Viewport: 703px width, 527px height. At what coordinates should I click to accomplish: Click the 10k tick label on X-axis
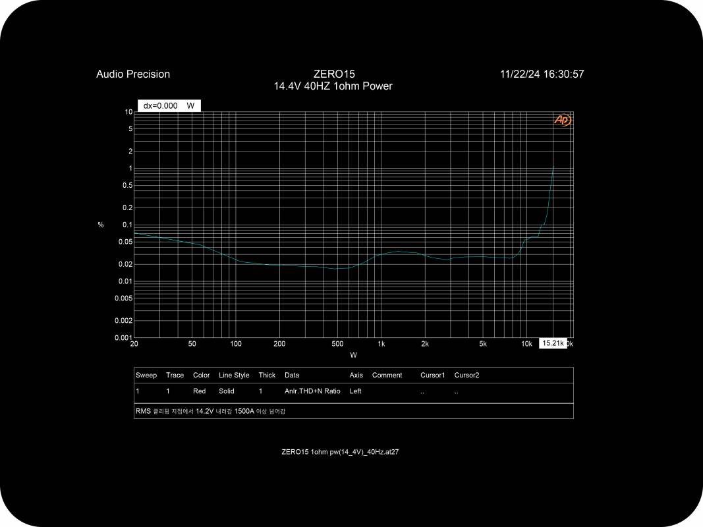(526, 344)
